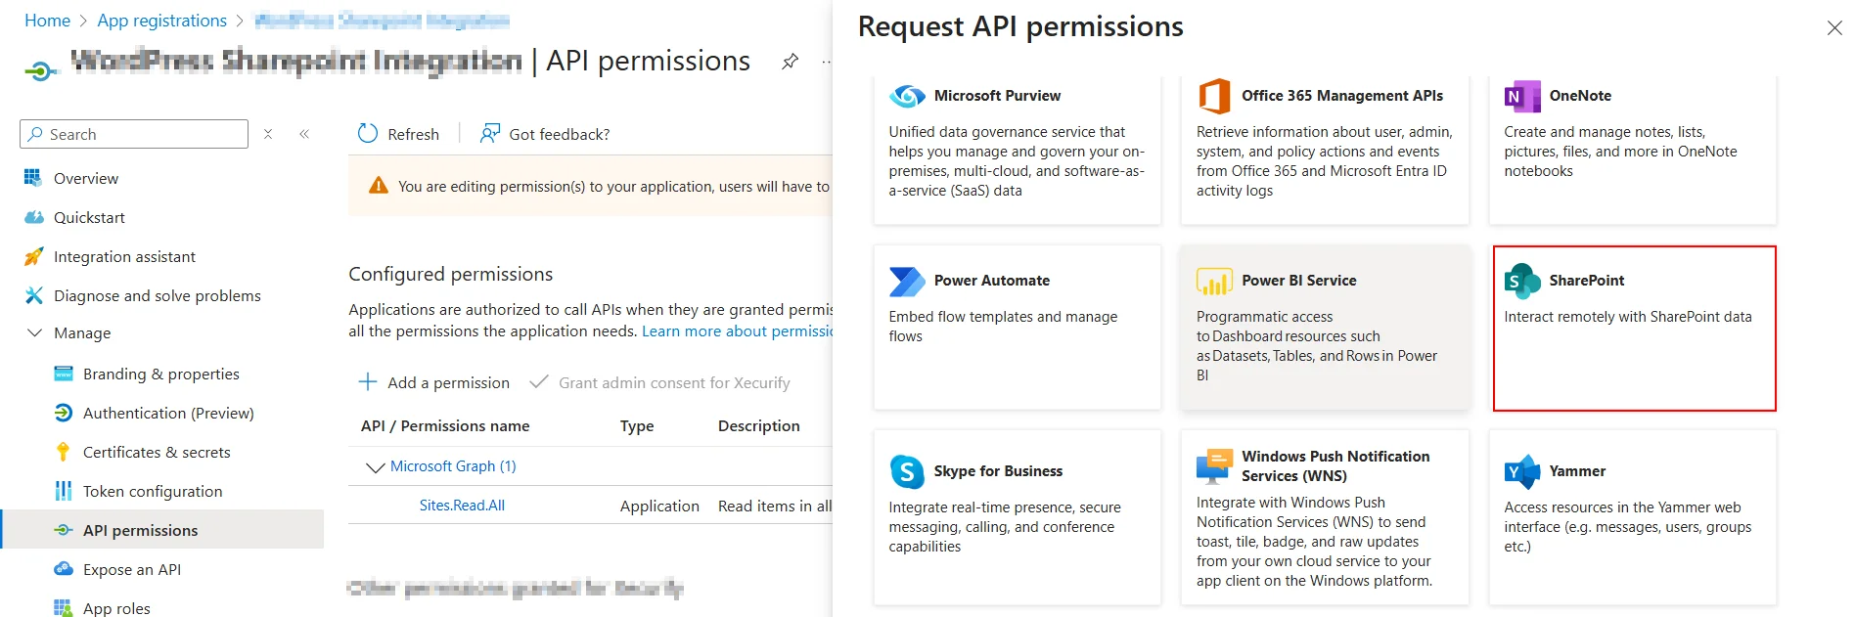Viewport: 1855px width, 617px height.
Task: Click the Skype for Business title text
Action: [x=998, y=471]
